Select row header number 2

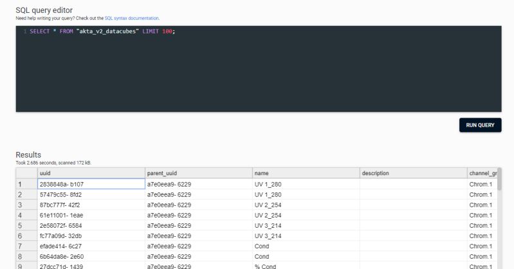(x=26, y=194)
